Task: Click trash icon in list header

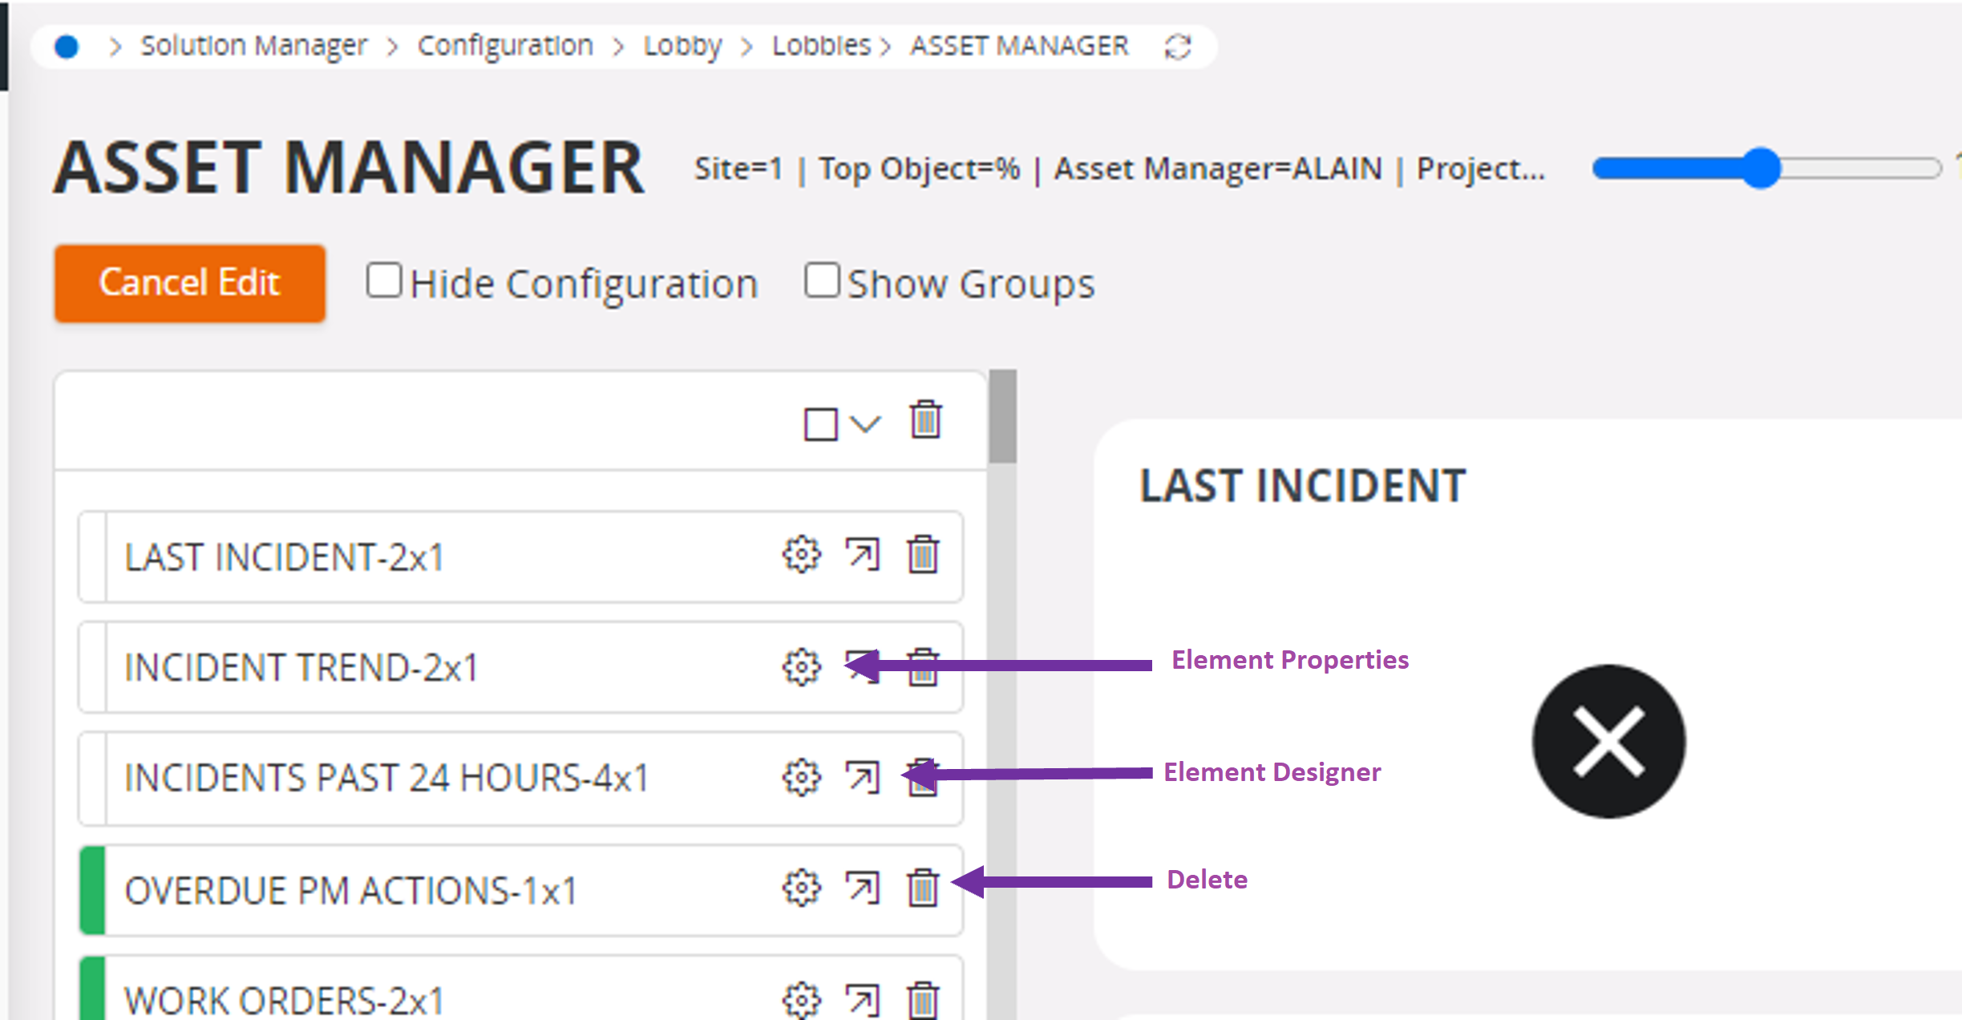Action: [925, 419]
